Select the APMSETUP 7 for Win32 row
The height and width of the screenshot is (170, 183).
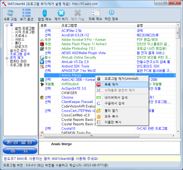107,71
